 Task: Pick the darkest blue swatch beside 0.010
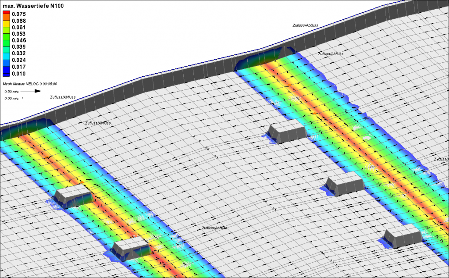pyautogui.click(x=6, y=75)
